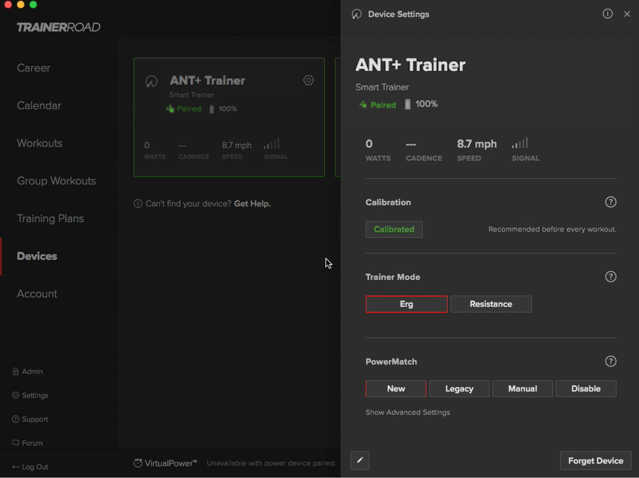Click the Smart Trainer subtitle in Device Settings
The image size is (639, 478).
[x=382, y=87]
